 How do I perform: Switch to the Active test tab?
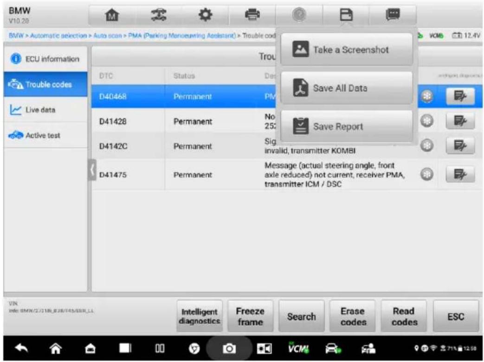tap(45, 135)
